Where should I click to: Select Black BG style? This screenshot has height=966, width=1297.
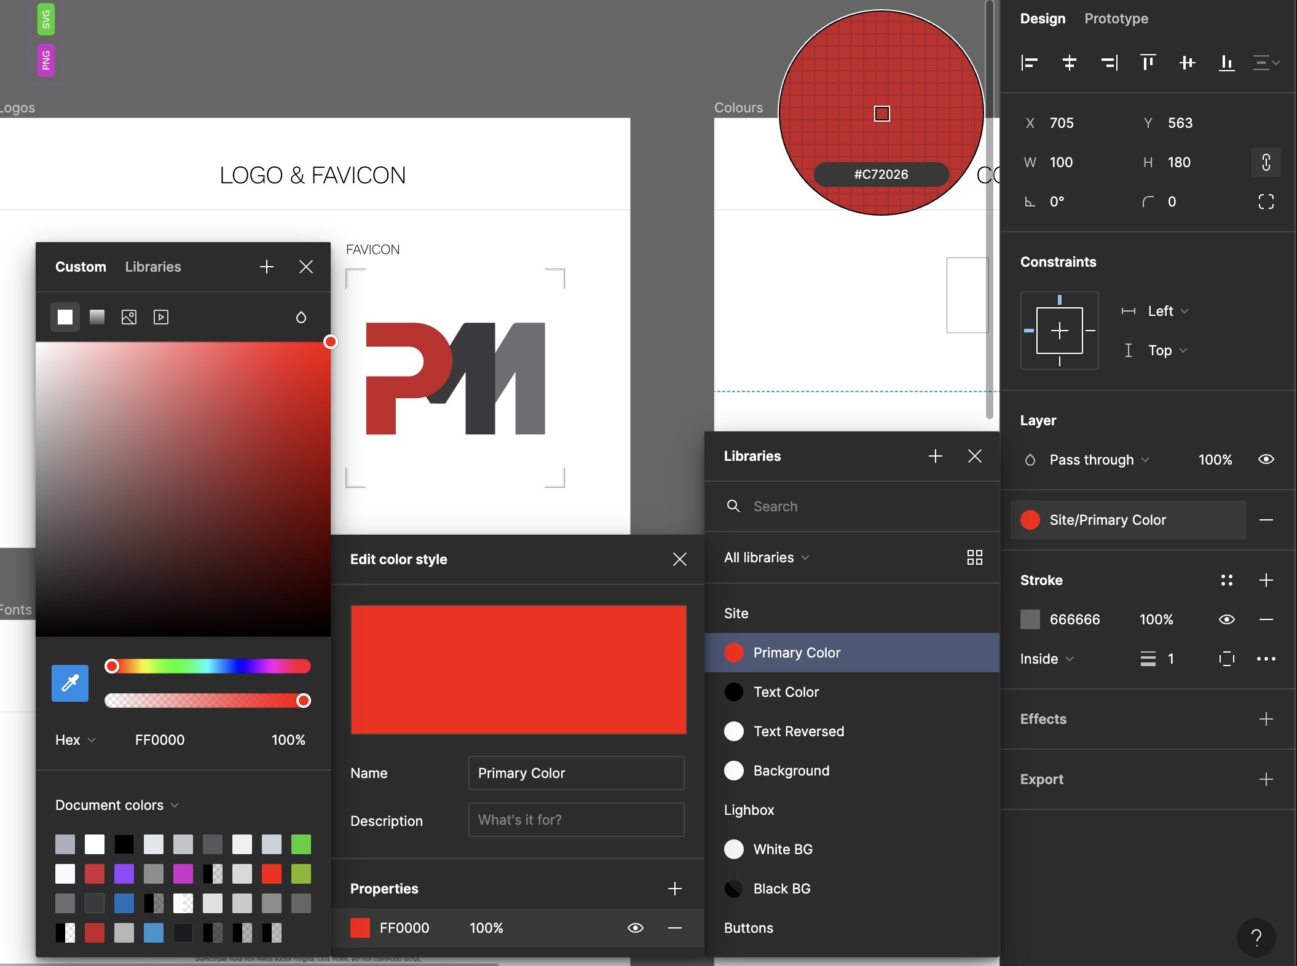tap(852, 889)
